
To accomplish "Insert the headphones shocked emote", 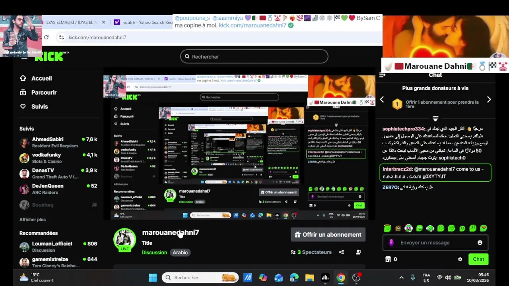I will pos(409,228).
